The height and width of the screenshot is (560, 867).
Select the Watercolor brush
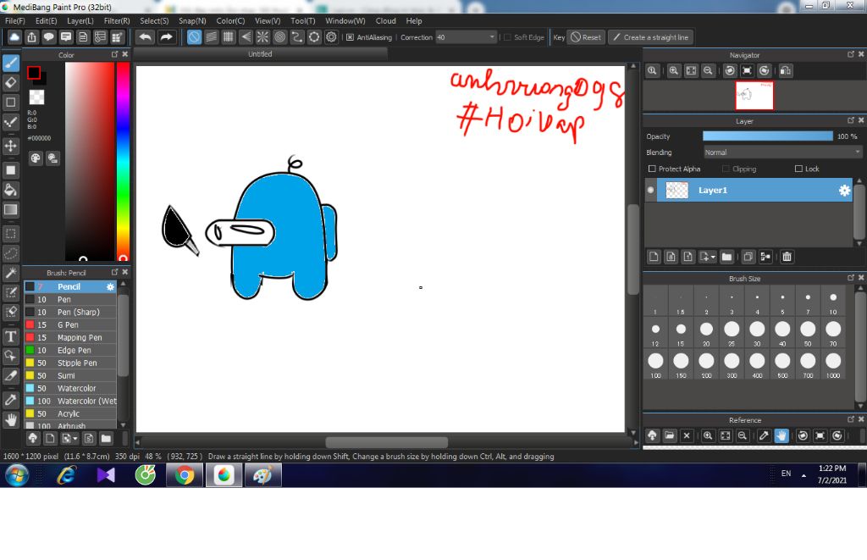(70, 389)
